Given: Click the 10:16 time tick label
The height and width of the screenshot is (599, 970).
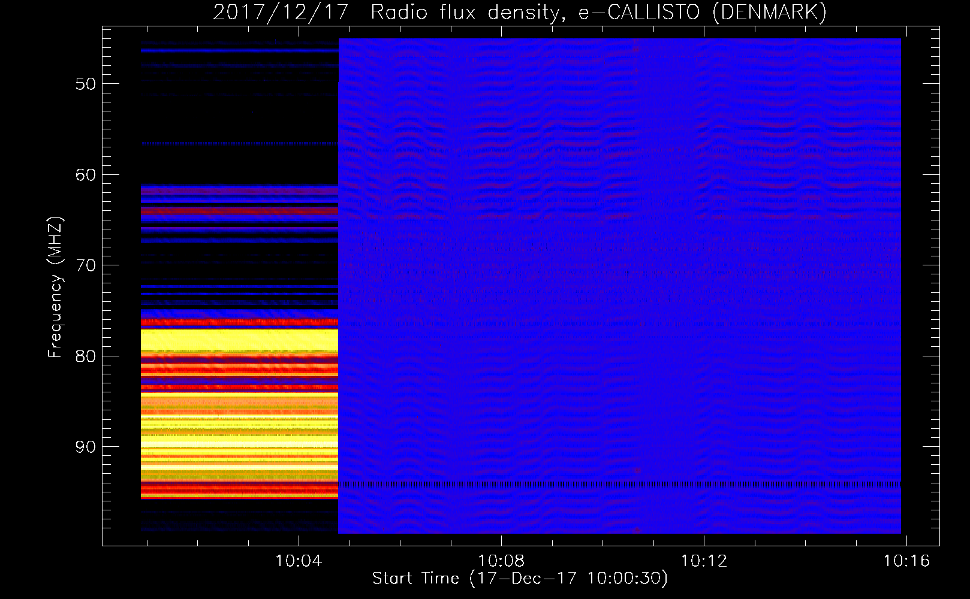Looking at the screenshot, I should click(x=906, y=561).
